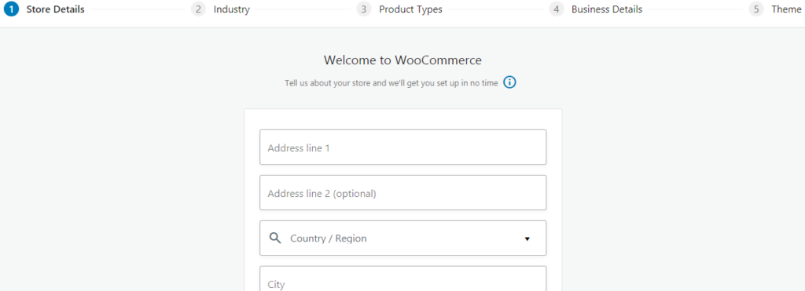The image size is (805, 291).
Task: Click the Country / Region placeholder text
Action: click(x=329, y=238)
